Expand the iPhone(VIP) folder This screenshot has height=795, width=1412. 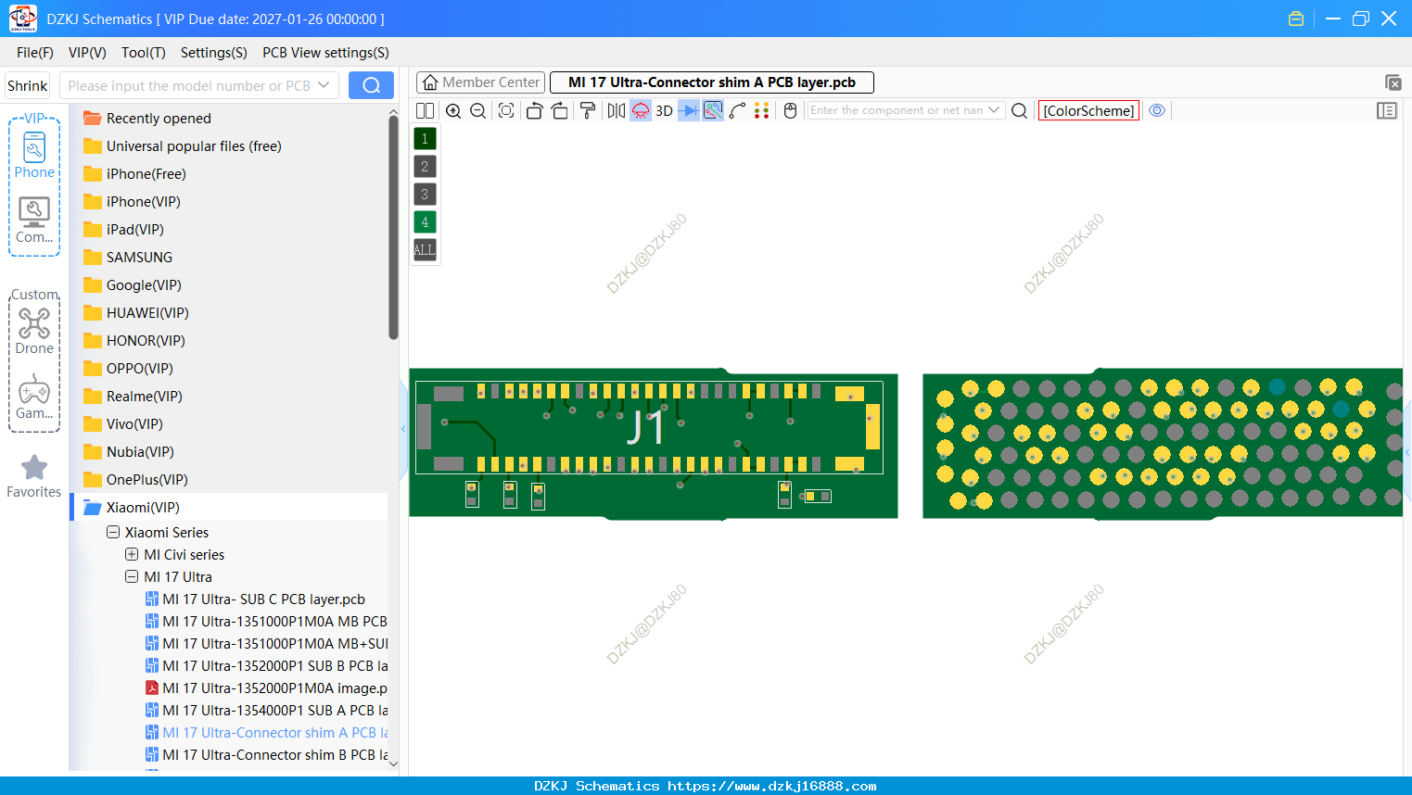[x=143, y=202]
